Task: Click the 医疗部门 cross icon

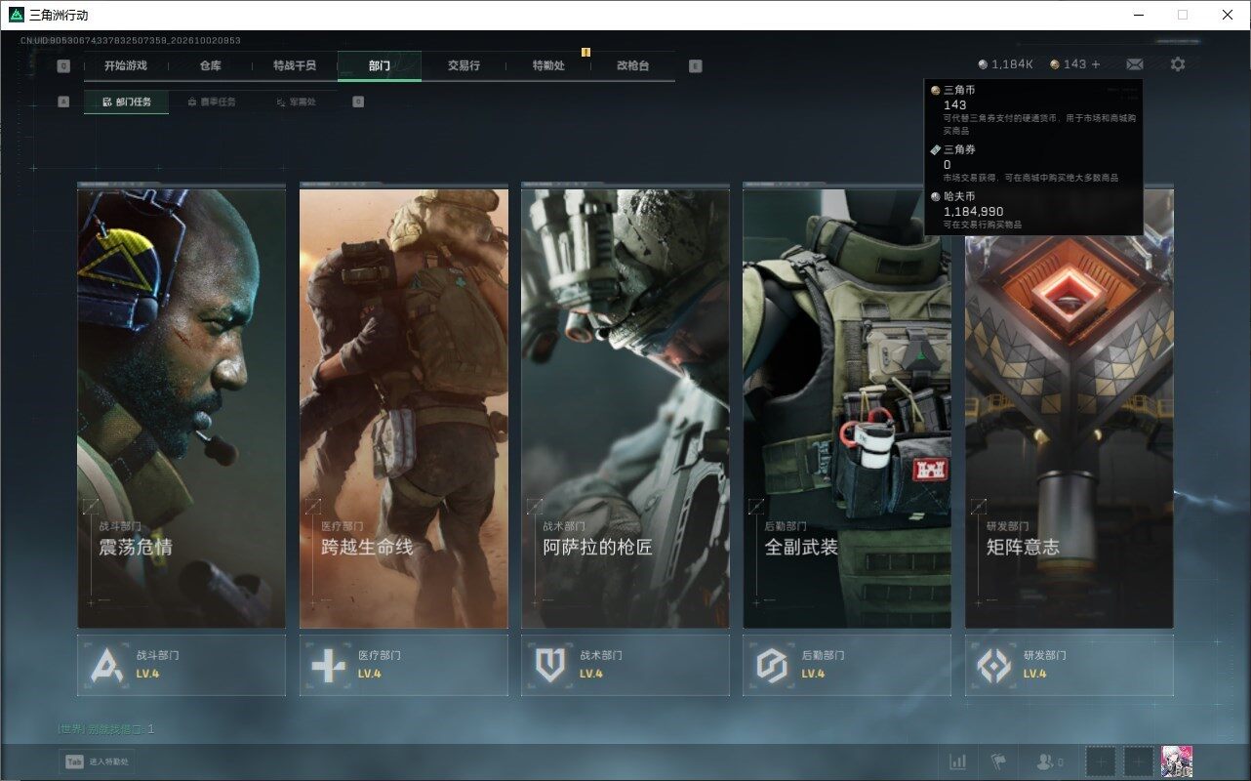Action: coord(328,665)
